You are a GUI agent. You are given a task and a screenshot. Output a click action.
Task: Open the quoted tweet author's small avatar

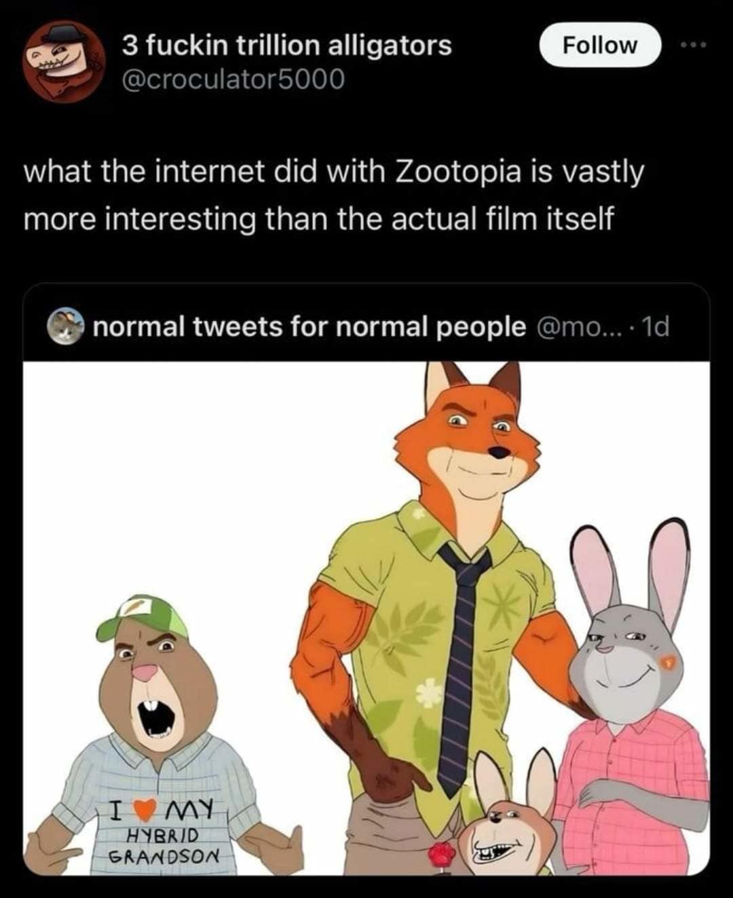click(65, 326)
